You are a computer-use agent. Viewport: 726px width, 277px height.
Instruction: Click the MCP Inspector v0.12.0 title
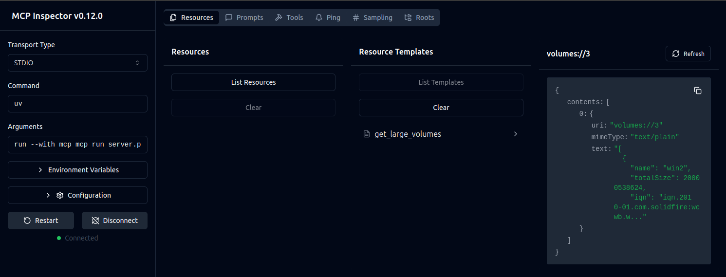[57, 16]
